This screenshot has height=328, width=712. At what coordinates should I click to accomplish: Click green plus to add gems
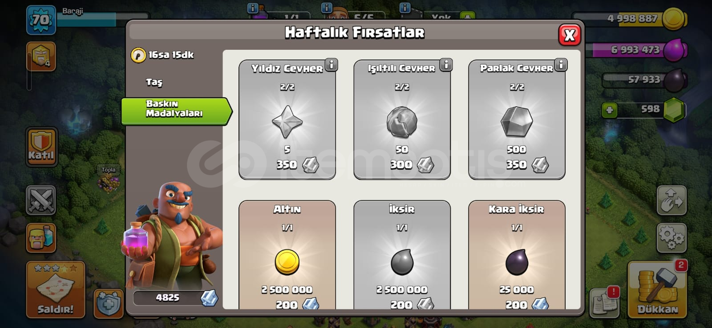(609, 109)
